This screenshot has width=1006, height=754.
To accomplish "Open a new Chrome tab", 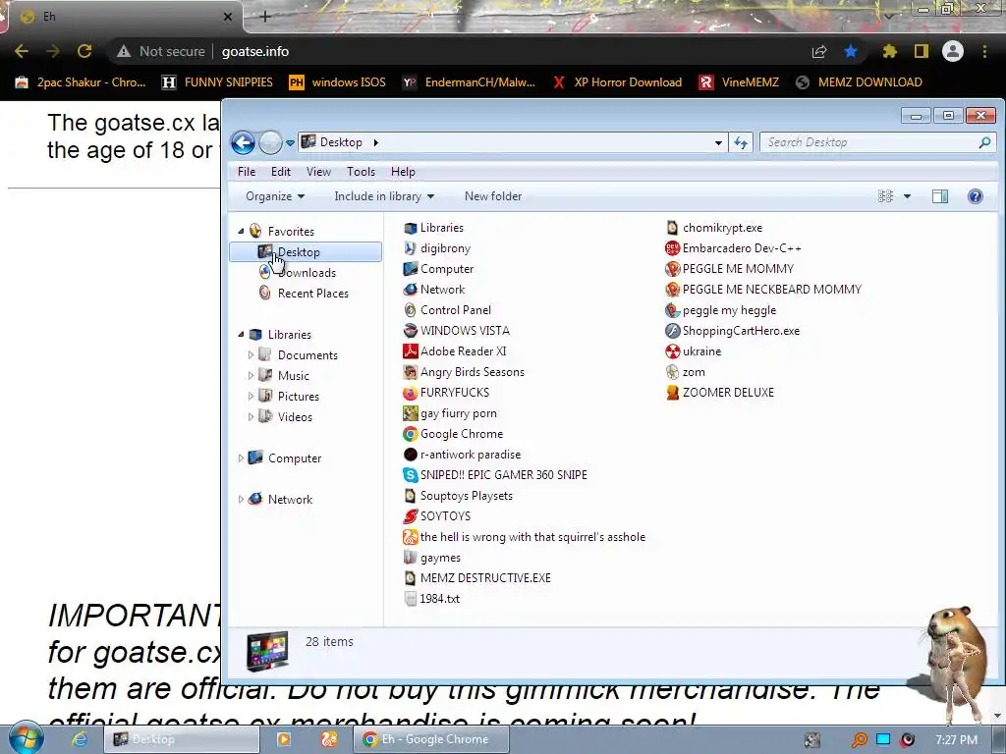I will tap(265, 17).
